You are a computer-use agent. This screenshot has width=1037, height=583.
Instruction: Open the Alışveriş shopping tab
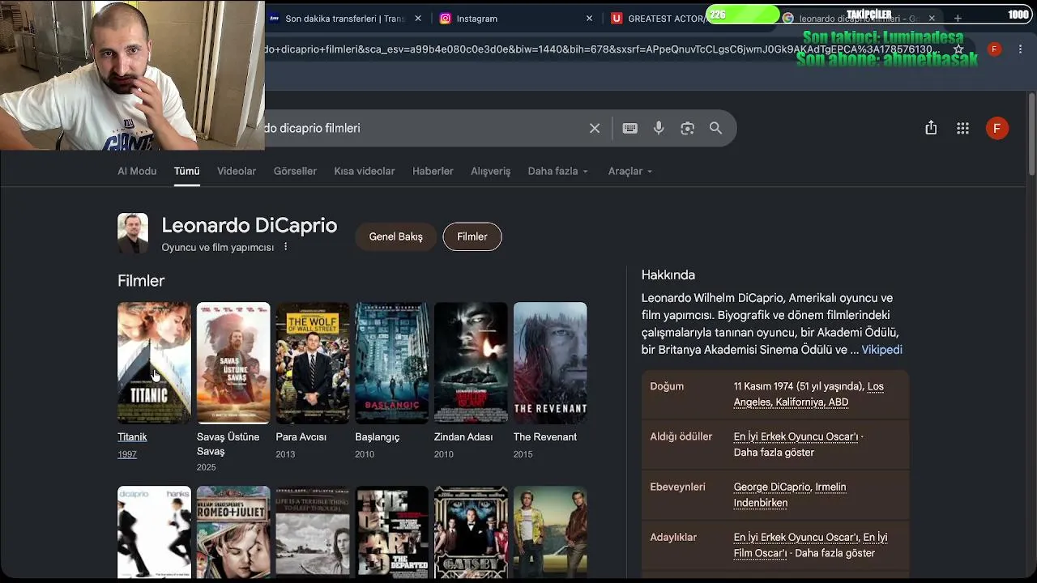491,171
